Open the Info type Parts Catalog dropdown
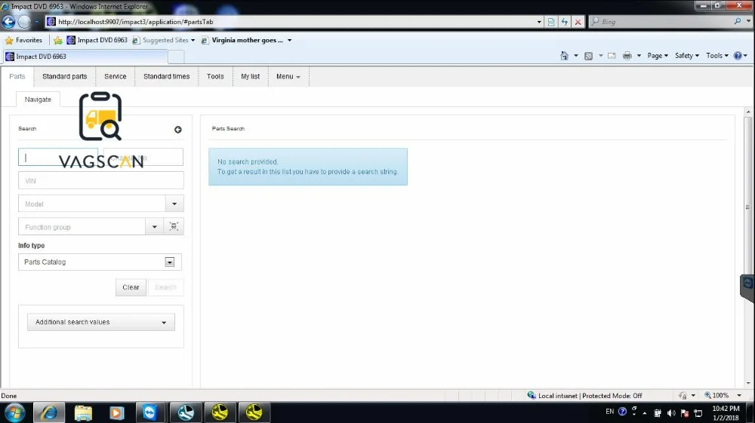Image resolution: width=755 pixels, height=423 pixels. point(100,262)
